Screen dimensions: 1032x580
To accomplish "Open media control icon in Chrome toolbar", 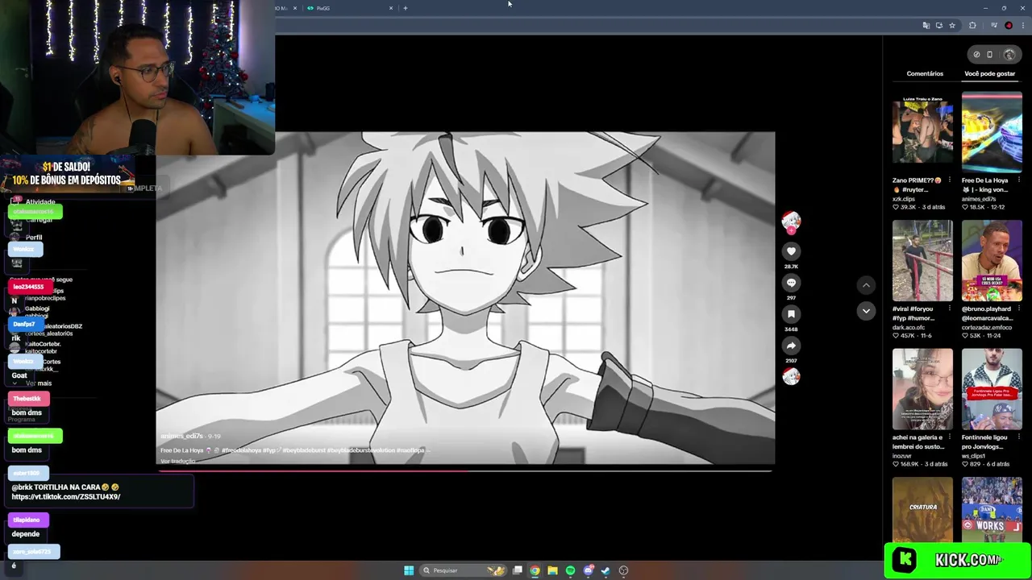I will pos(994,26).
